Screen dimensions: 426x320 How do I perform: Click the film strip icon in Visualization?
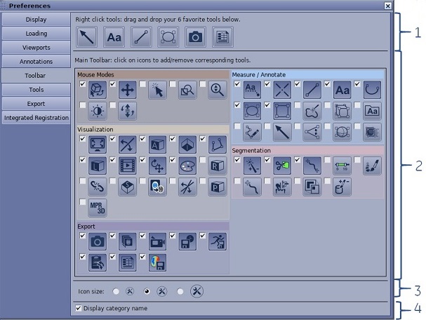tap(128, 166)
